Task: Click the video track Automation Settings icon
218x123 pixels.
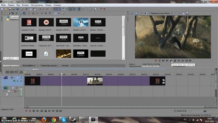Action: point(12,78)
